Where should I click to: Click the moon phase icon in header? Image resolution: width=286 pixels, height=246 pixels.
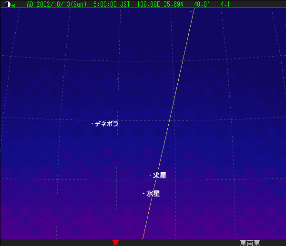point(8,4)
